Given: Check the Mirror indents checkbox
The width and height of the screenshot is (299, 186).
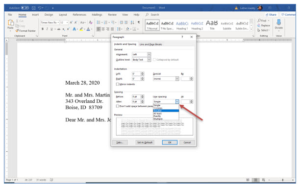Looking at the screenshot, I should coord(118,84).
